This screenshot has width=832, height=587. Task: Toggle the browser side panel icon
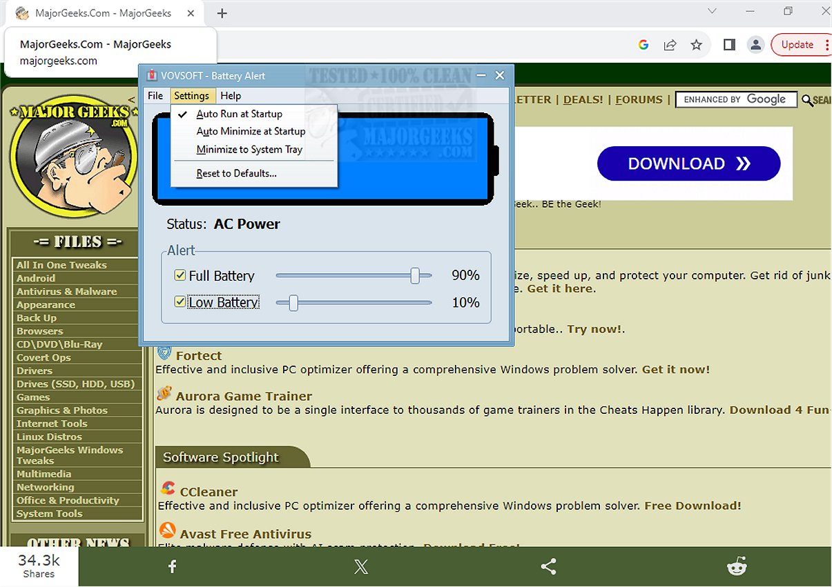pyautogui.click(x=729, y=45)
